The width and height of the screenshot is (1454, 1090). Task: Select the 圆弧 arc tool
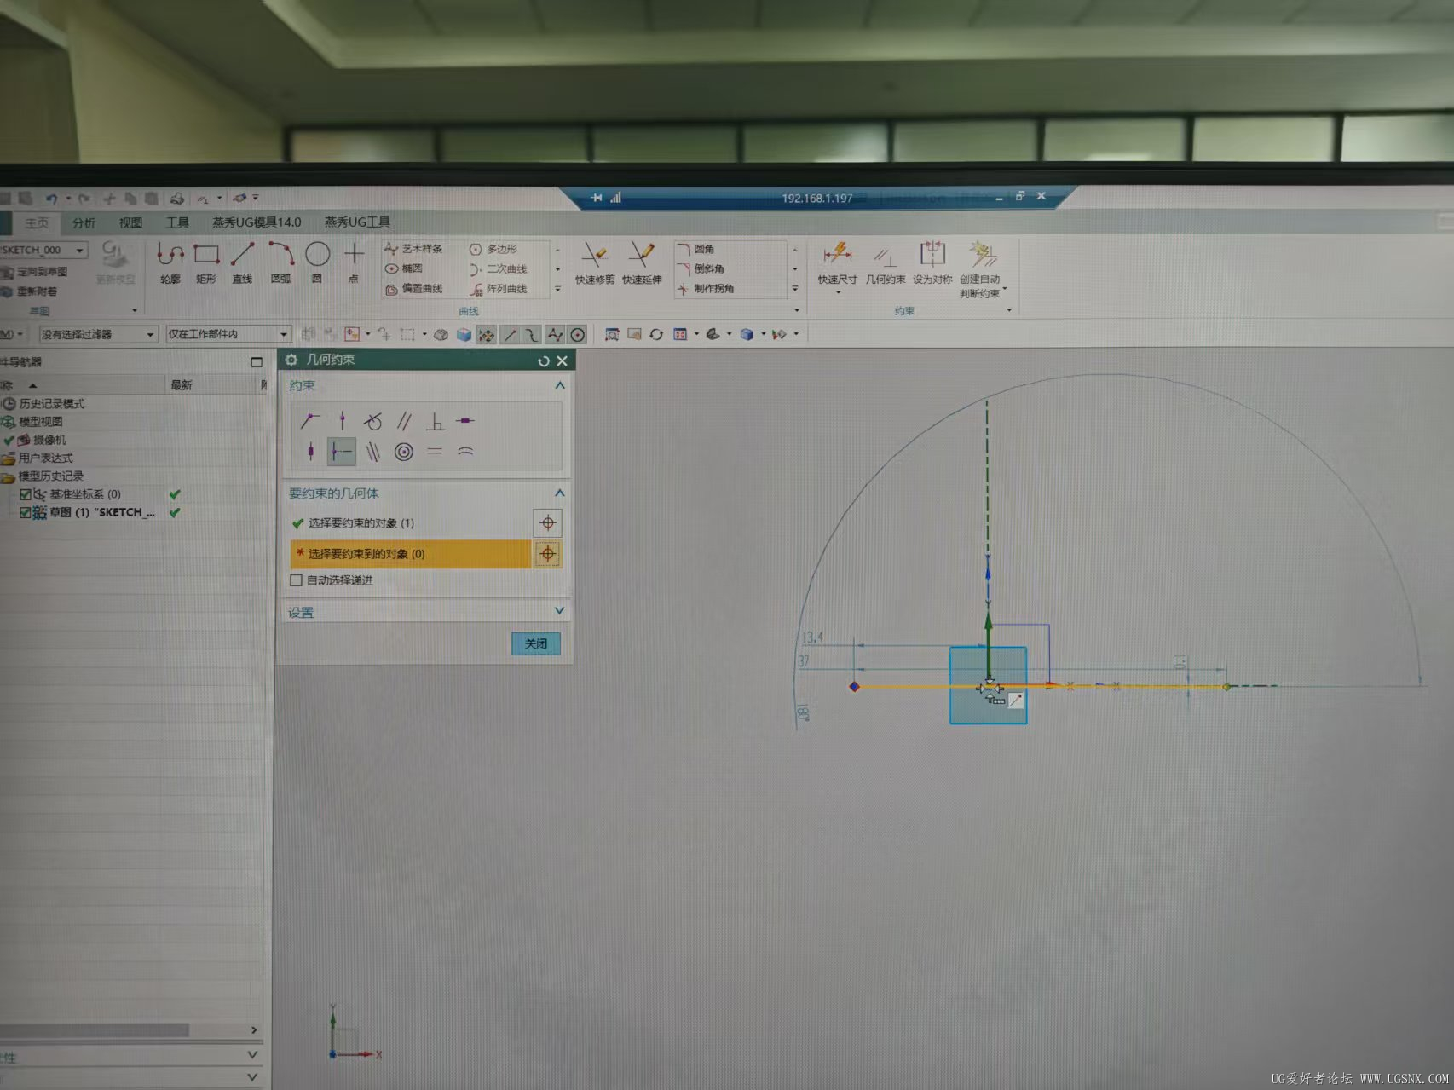point(280,262)
